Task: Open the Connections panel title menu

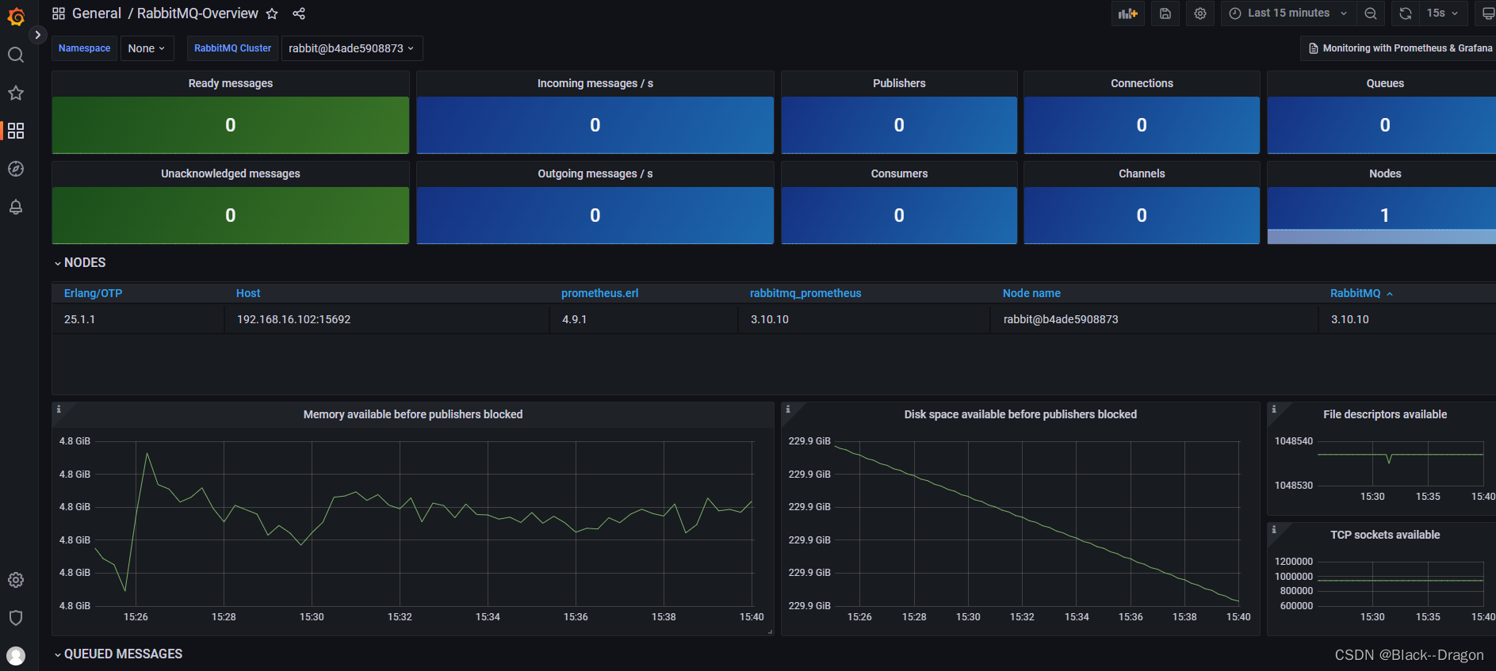Action: point(1142,83)
